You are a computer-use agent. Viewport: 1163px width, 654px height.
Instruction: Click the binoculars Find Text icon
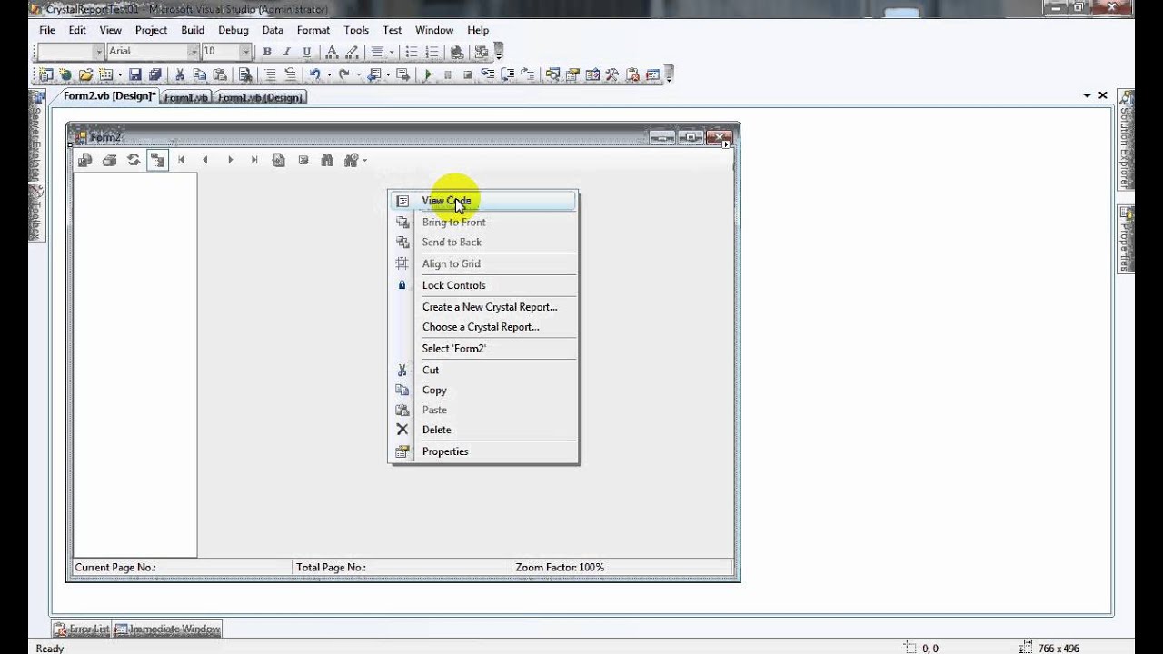tap(327, 160)
